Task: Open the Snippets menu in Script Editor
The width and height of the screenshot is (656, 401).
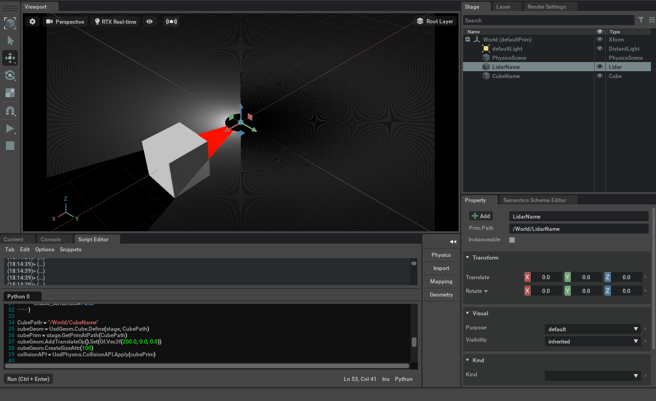Action: [70, 250]
